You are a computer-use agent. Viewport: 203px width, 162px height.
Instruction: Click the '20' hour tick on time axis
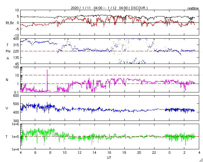click(139, 153)
